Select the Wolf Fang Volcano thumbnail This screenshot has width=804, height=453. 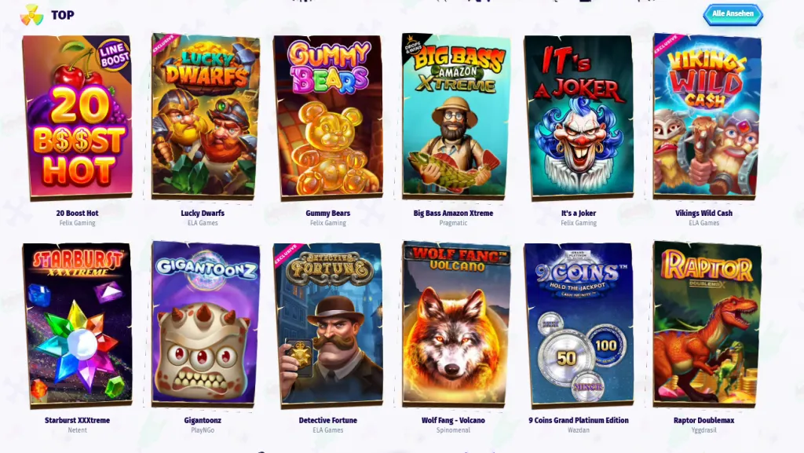pos(456,325)
